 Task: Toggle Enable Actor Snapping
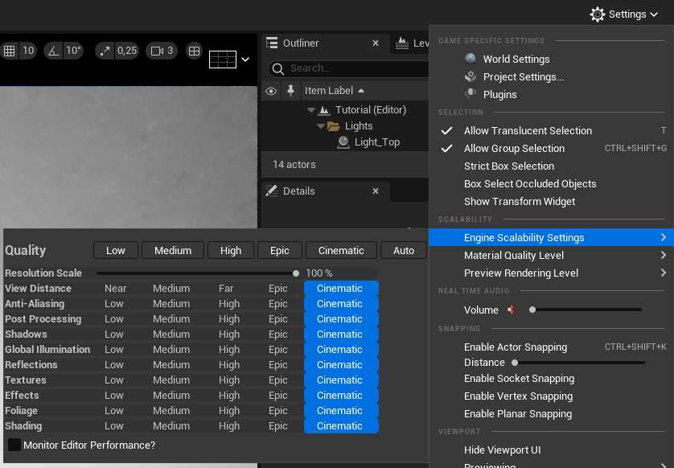point(552,347)
